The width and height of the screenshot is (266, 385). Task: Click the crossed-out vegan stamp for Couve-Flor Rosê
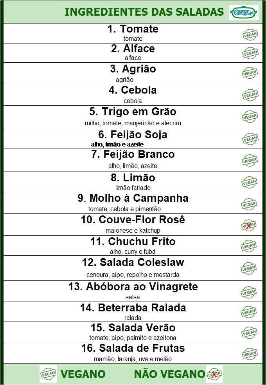click(x=249, y=225)
